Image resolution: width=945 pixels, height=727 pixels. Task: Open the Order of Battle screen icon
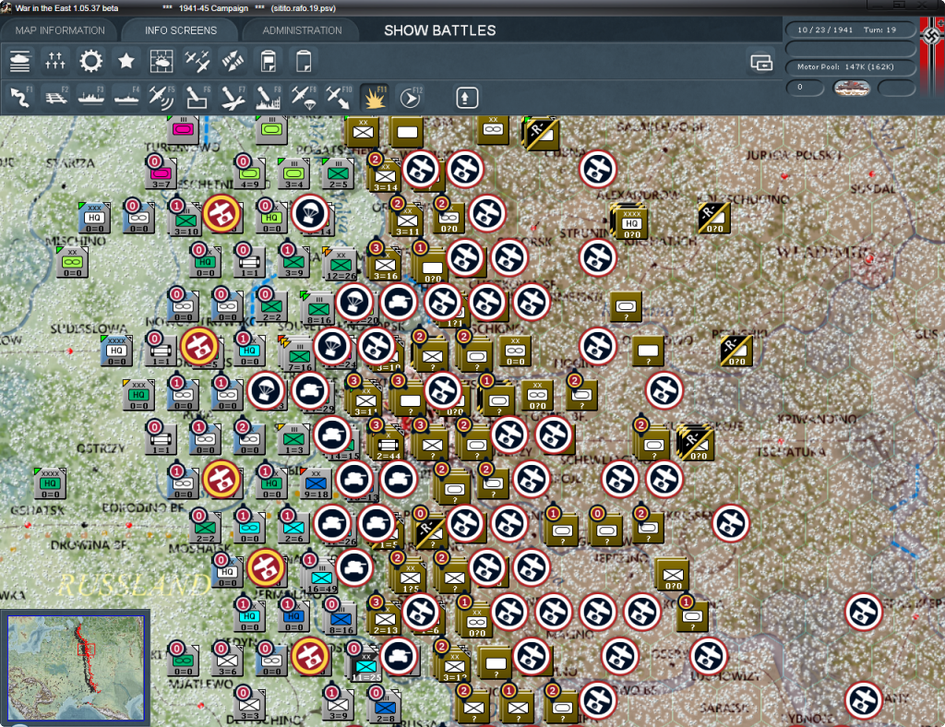click(x=20, y=61)
